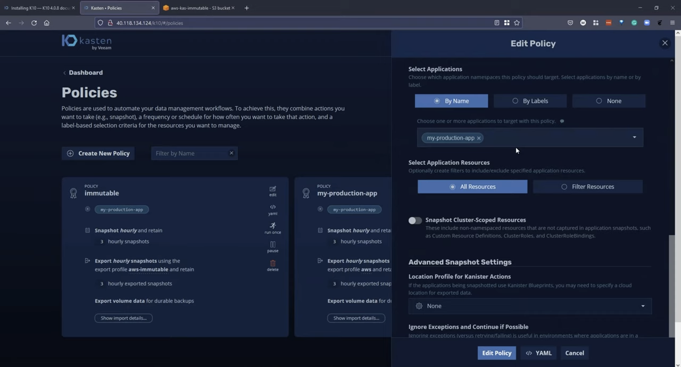Delete the immutable policy

(x=272, y=265)
